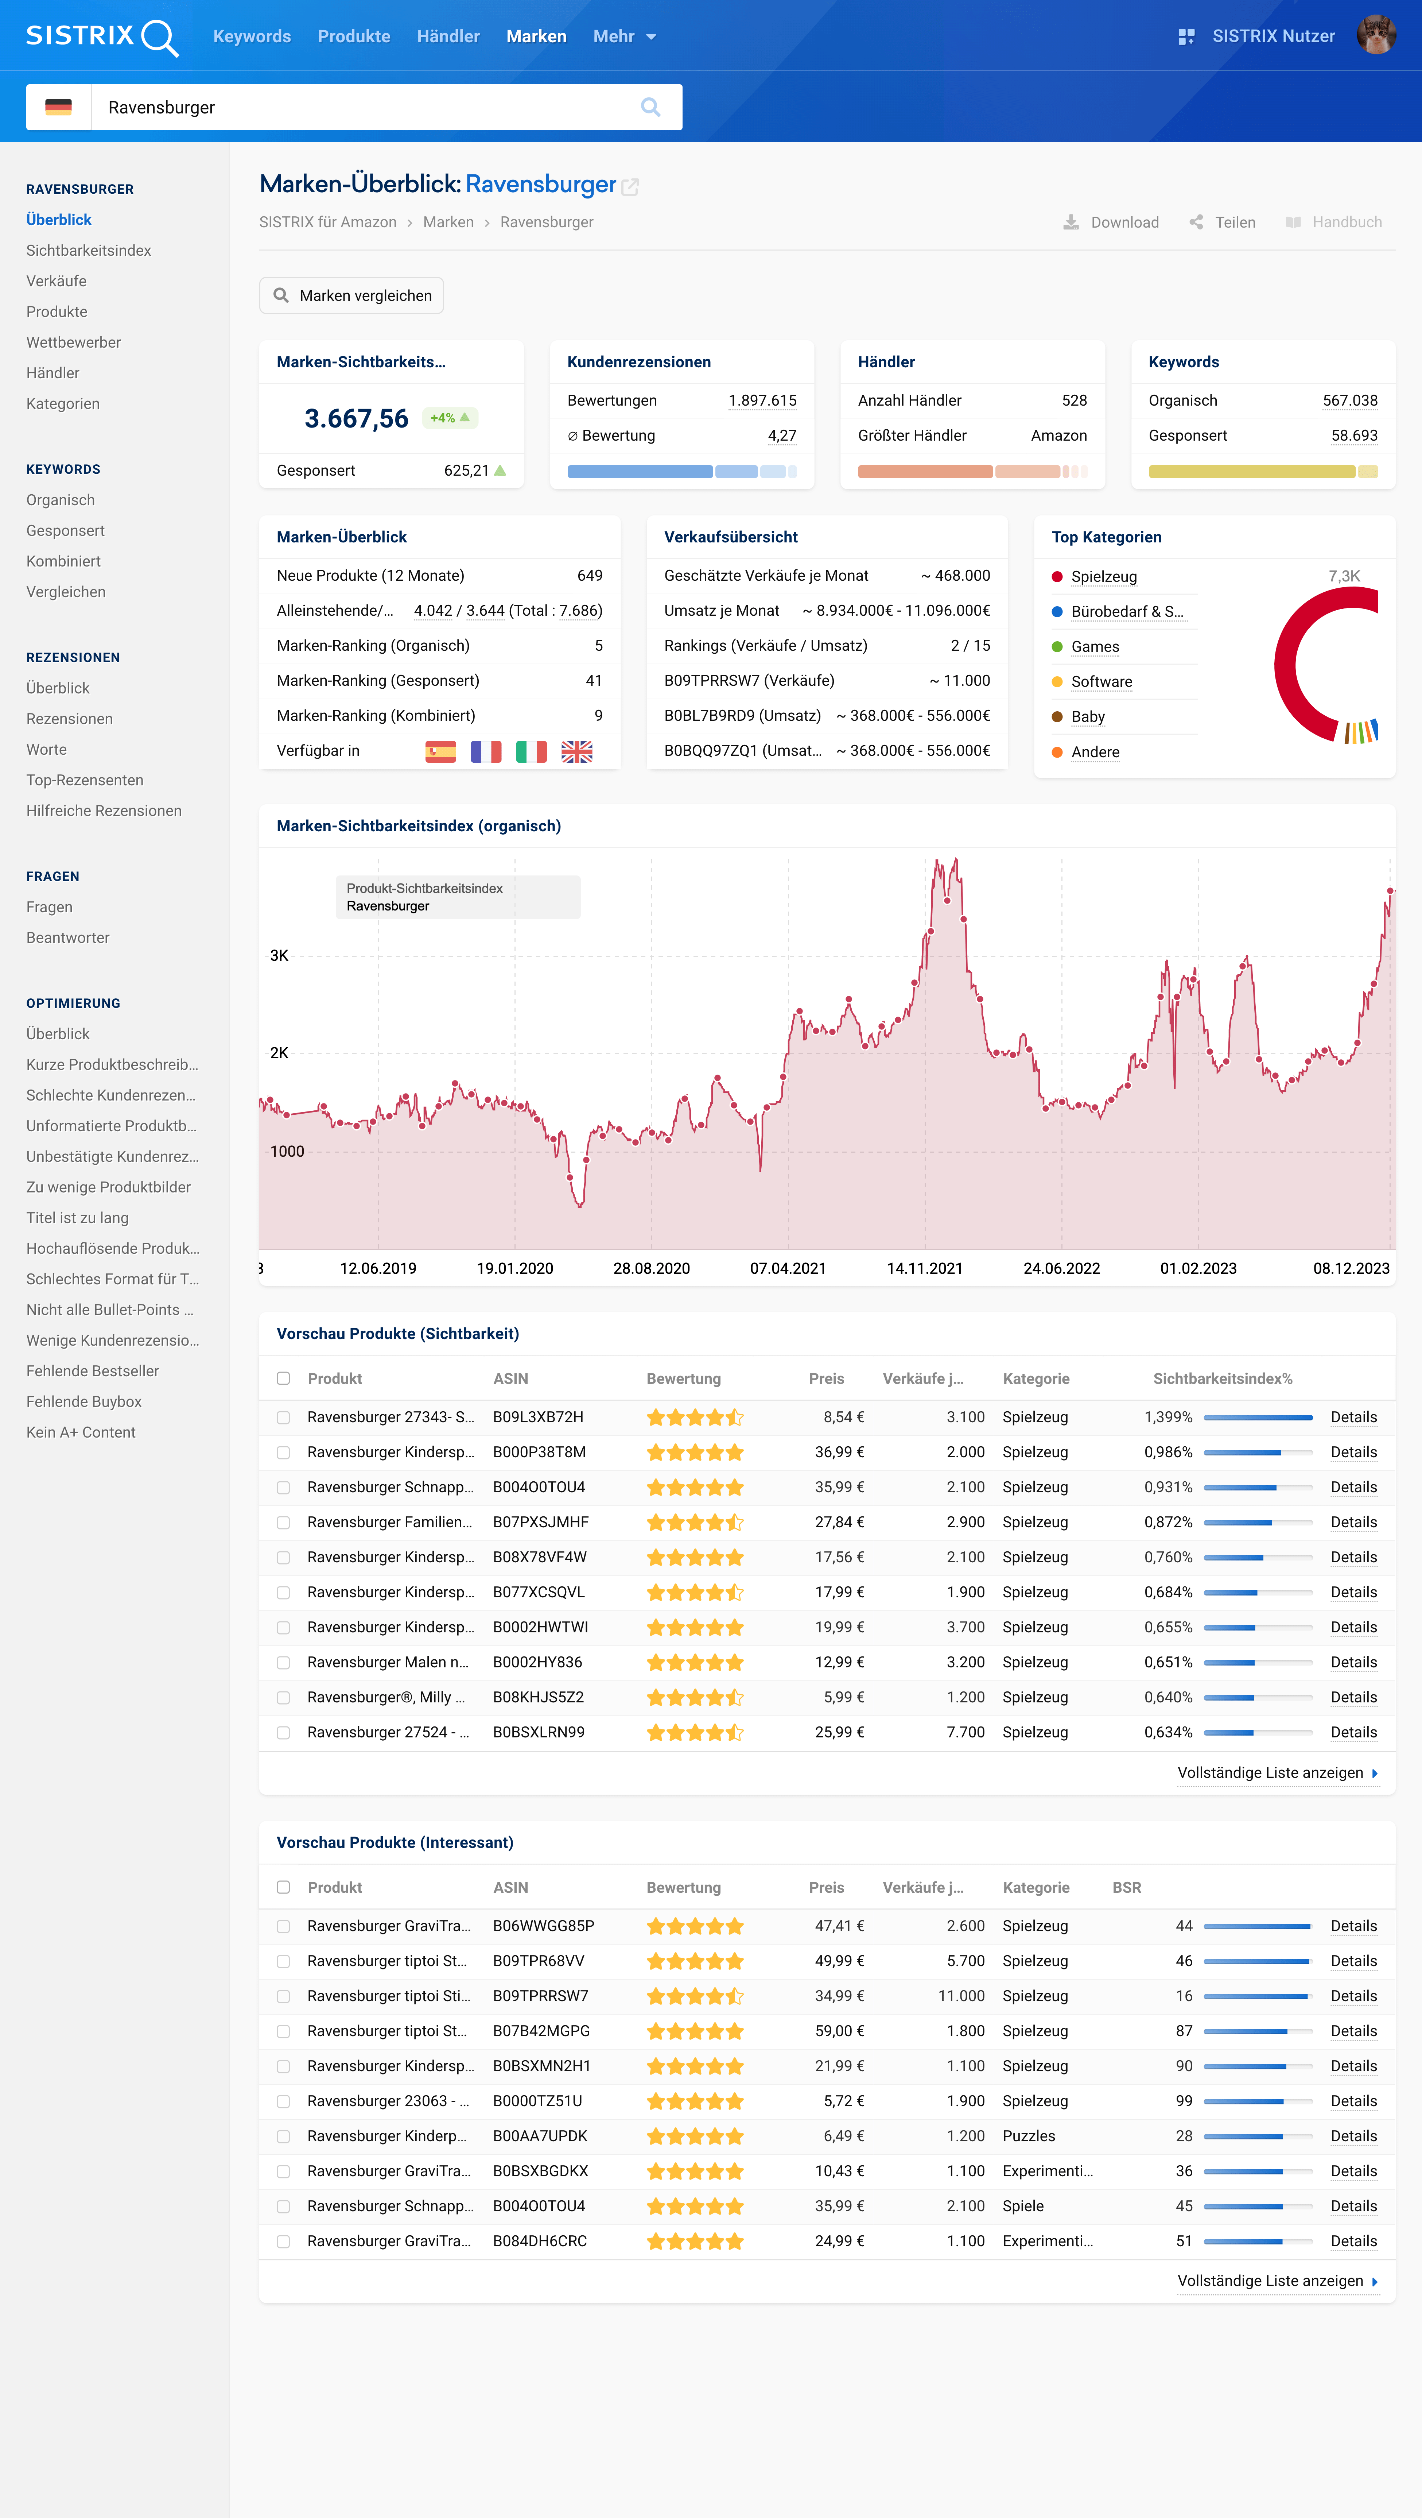Click the red Spielzeug legend dot in Top Kategorien
This screenshot has height=2518, width=1422.
pyautogui.click(x=1057, y=577)
